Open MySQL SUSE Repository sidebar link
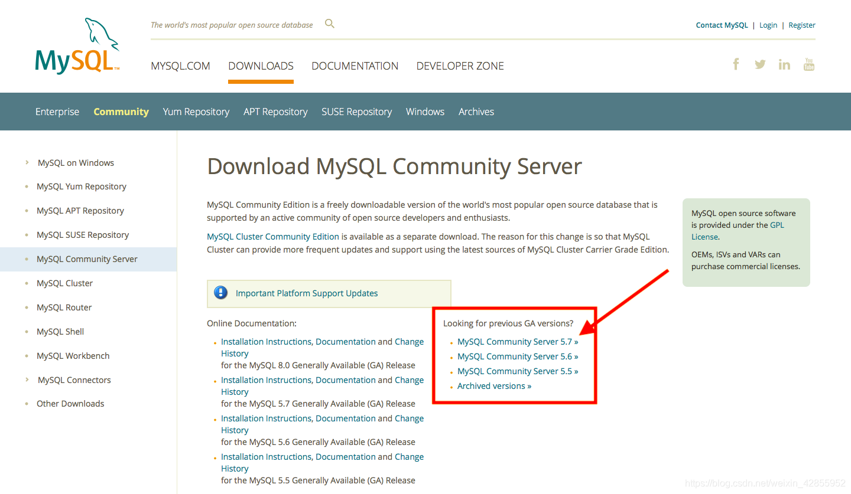The image size is (851, 494). tap(83, 235)
